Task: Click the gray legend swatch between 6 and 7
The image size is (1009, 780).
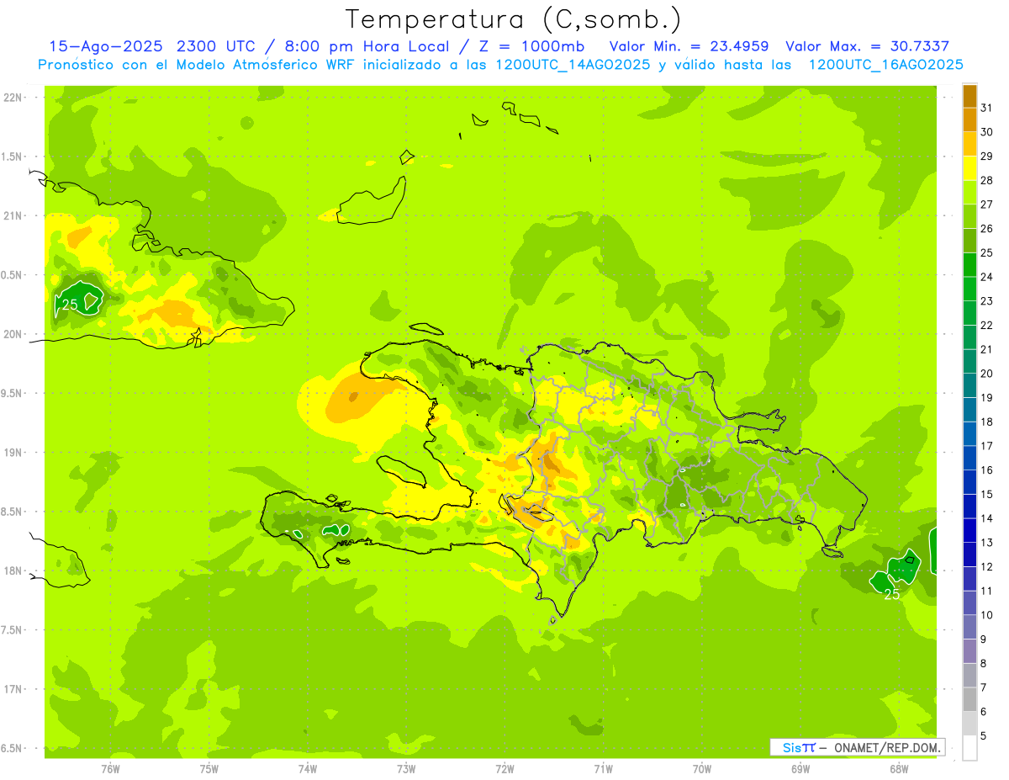Action: [x=969, y=699]
